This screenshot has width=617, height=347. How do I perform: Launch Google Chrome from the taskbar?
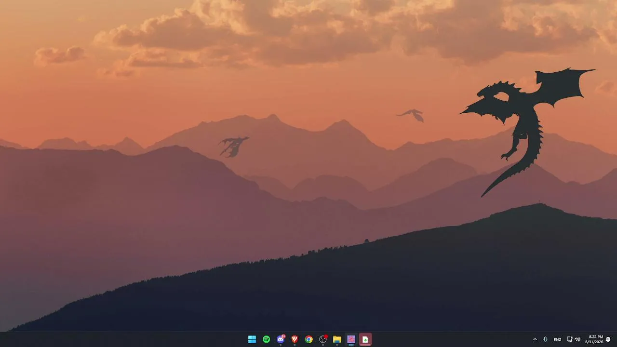[x=309, y=339]
